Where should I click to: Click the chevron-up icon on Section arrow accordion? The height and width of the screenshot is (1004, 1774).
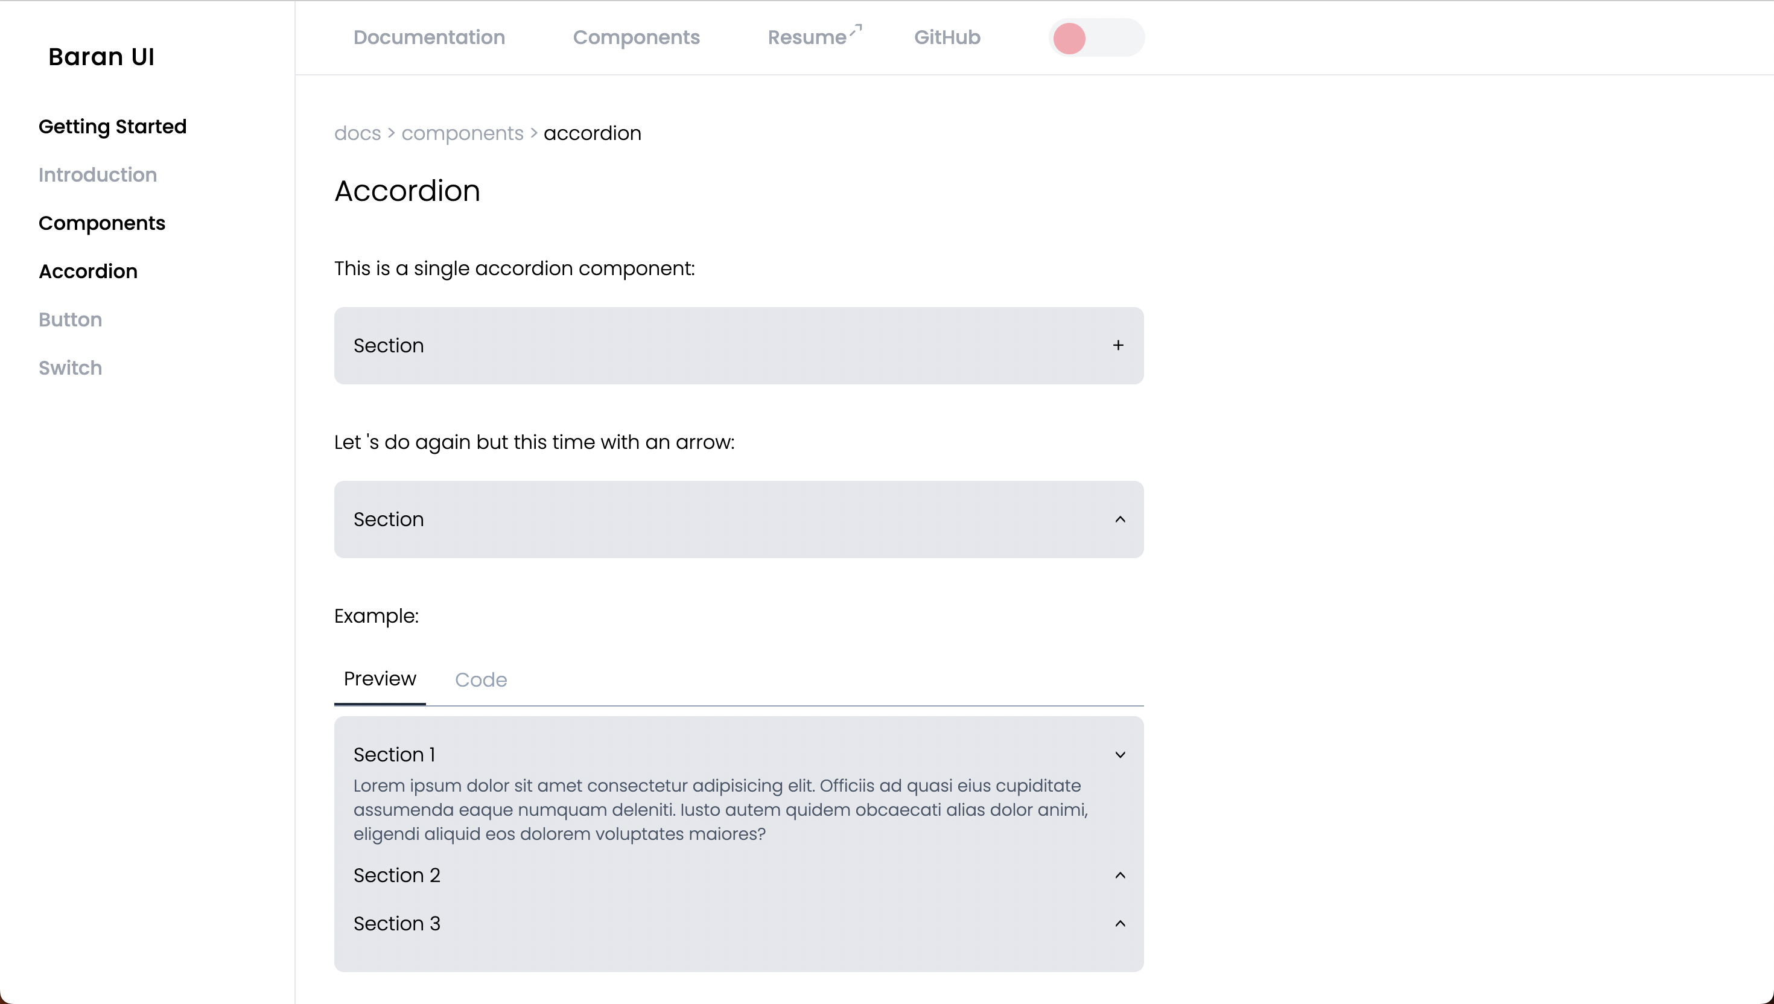[x=1119, y=519]
